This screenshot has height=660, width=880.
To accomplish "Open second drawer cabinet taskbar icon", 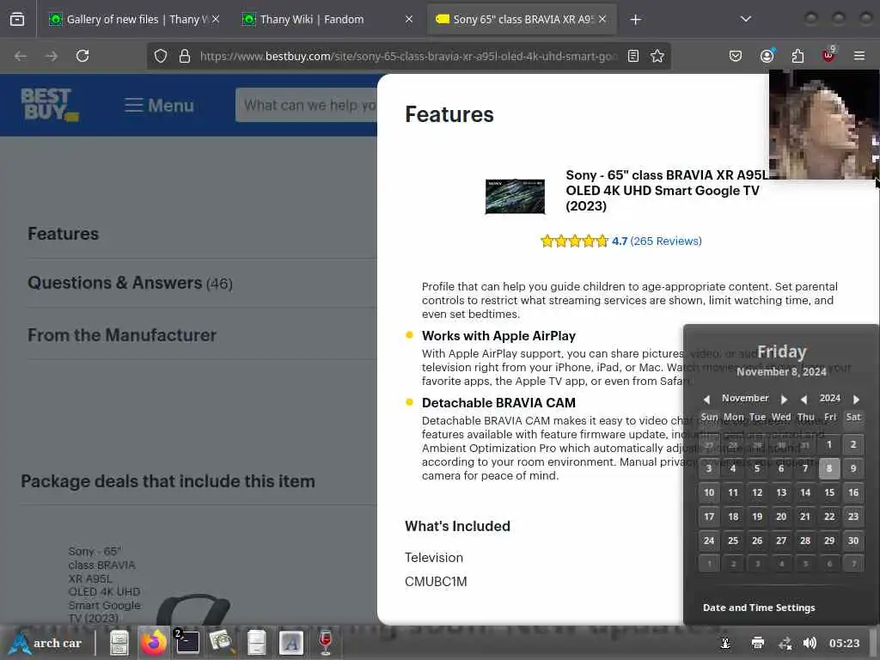I will pyautogui.click(x=256, y=643).
